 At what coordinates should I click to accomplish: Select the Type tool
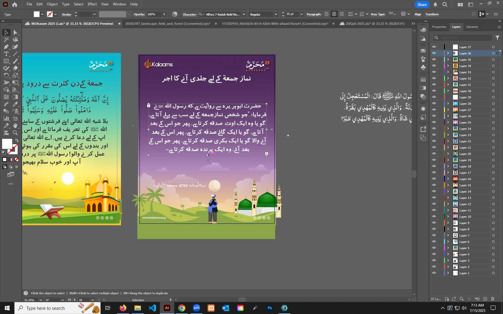pos(6,54)
